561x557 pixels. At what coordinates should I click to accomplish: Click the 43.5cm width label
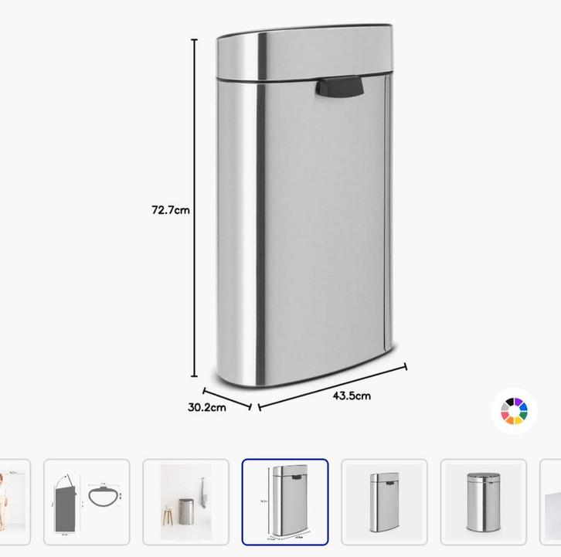[x=352, y=396]
